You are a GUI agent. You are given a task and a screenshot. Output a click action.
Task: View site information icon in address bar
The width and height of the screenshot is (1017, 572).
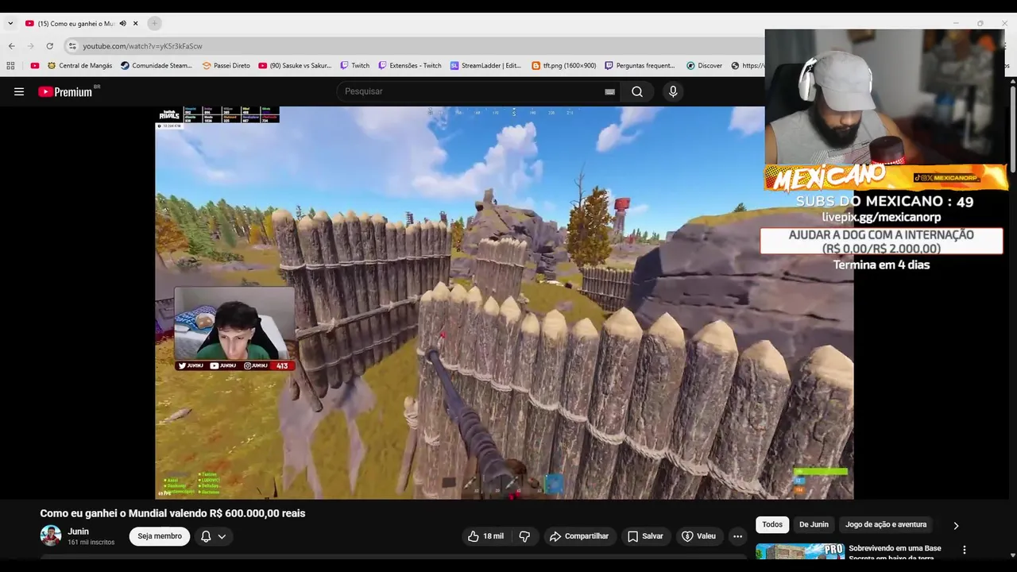(72, 46)
